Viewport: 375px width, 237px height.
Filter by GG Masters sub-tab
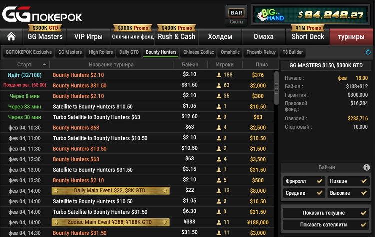70,52
